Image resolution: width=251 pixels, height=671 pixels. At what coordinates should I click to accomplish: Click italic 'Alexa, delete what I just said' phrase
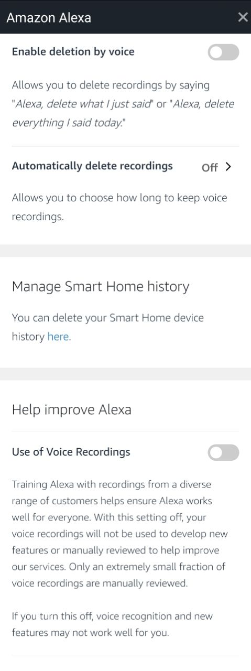click(x=83, y=104)
